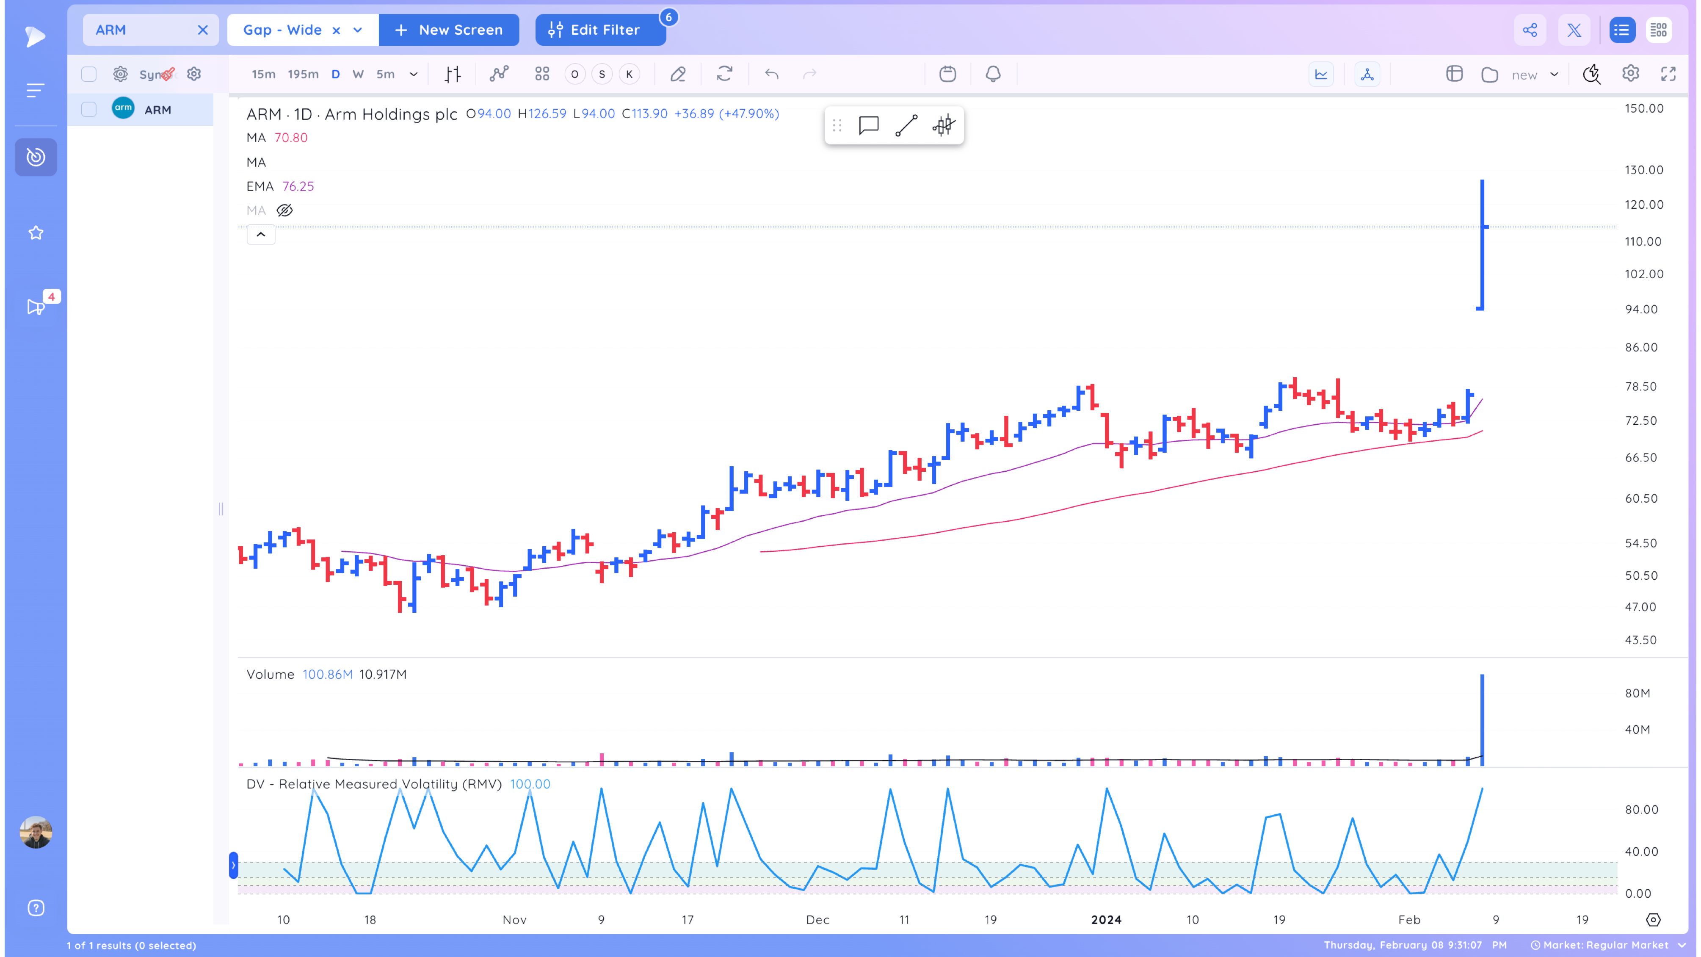Click the New Screen button
This screenshot has height=957, width=1701.
449,30
